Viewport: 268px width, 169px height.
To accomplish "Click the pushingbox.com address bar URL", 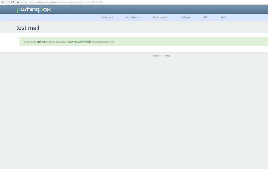I will 66,2.
